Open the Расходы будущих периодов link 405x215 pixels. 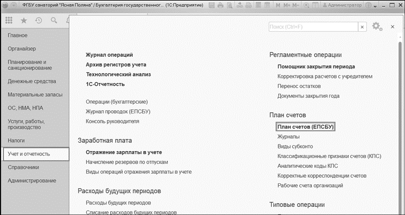coord(118,203)
